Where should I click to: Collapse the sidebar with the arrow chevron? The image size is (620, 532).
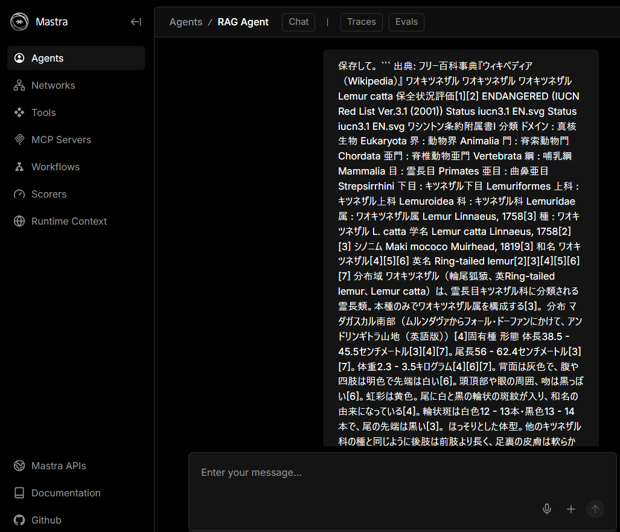click(x=136, y=22)
